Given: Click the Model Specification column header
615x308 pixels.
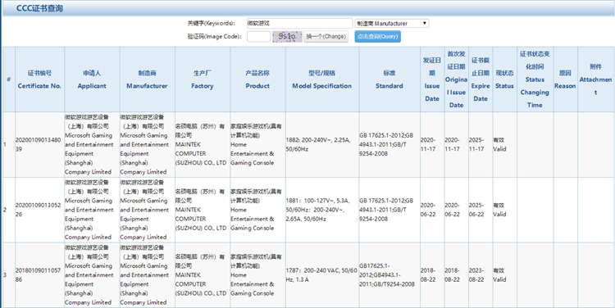Looking at the screenshot, I should click(x=322, y=79).
